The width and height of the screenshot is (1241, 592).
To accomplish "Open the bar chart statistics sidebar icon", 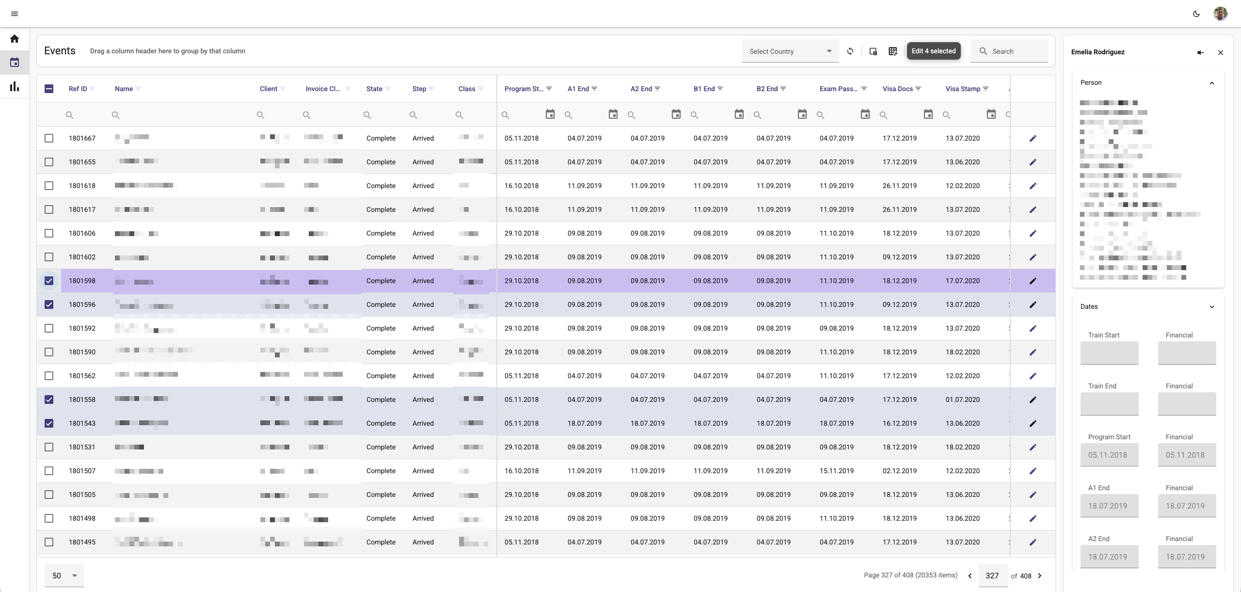I will pos(15,86).
